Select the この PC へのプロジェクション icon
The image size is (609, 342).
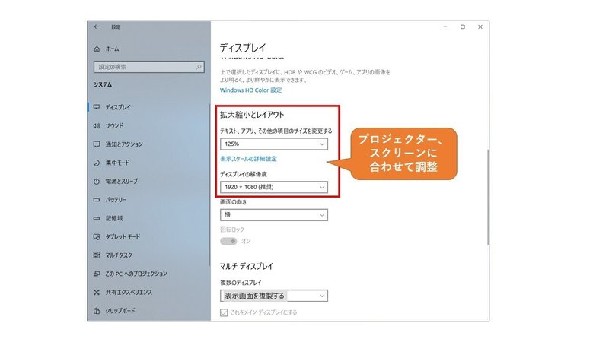[97, 274]
